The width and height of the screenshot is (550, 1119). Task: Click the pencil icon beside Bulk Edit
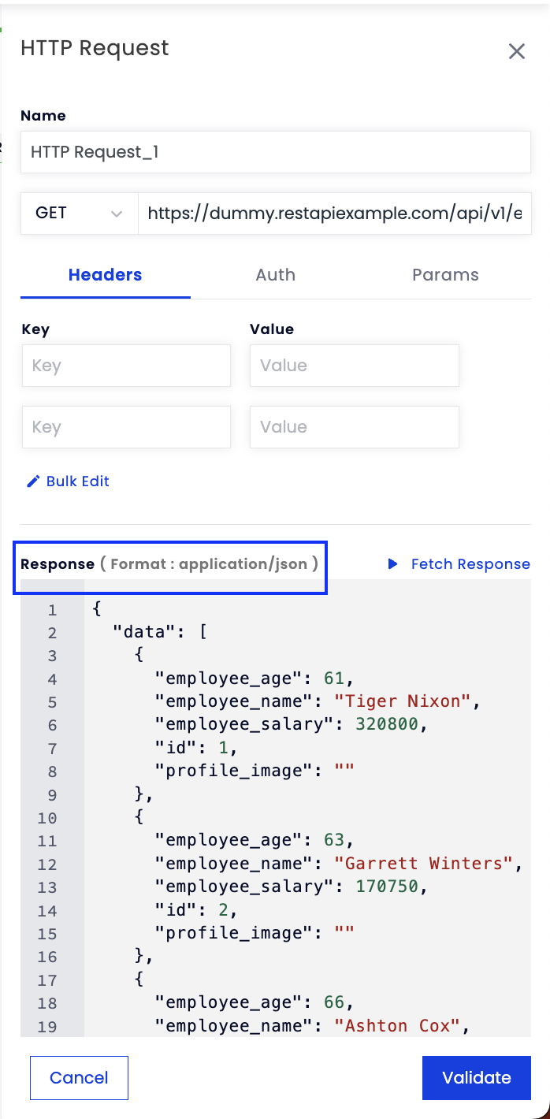pos(33,481)
